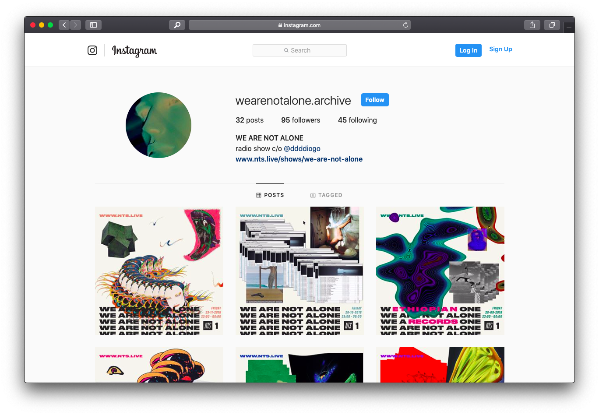The image size is (599, 415).
Task: Click the Instagram camera logo icon
Action: tap(92, 50)
